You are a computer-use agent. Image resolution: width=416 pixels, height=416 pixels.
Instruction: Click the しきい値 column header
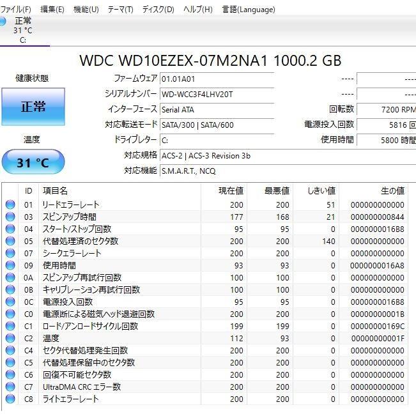[x=316, y=191]
